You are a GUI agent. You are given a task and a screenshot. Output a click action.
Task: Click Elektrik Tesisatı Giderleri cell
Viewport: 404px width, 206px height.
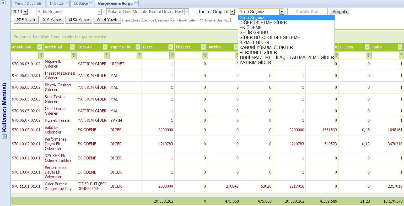click(60, 87)
